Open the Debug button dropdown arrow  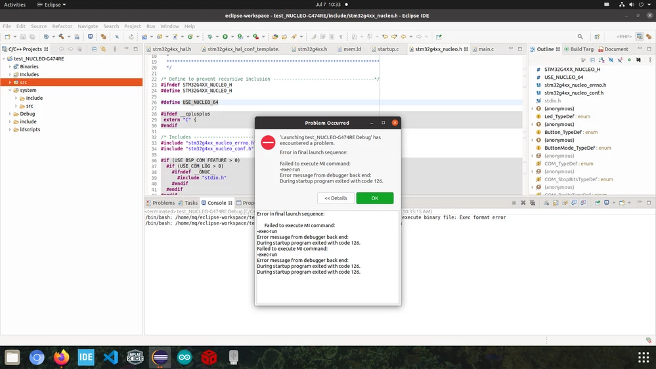217,37
